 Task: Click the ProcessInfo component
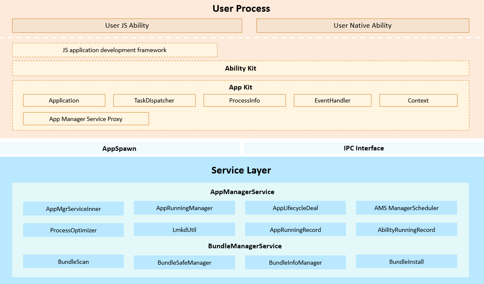point(244,100)
